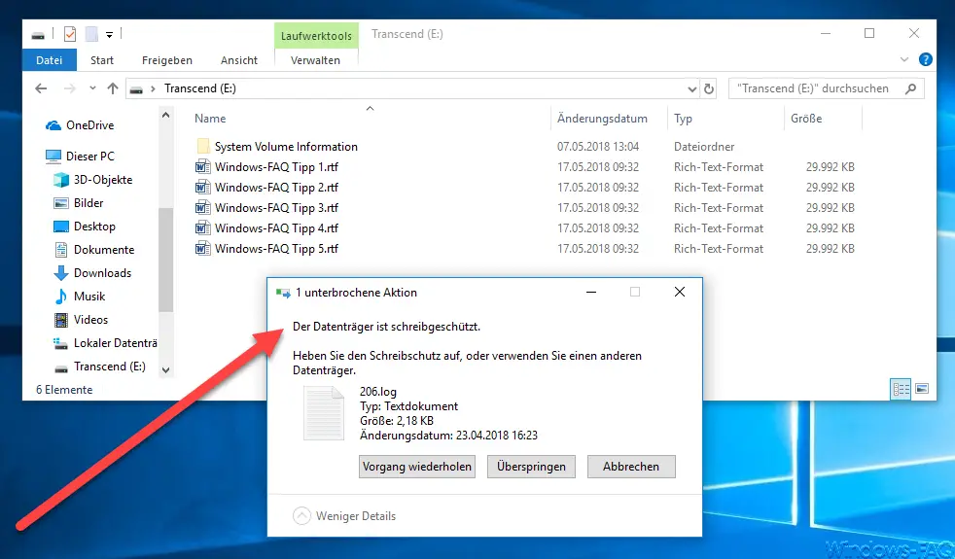Open the Verwalten ribbon tab
Viewport: 955px width, 559px height.
pyautogui.click(x=315, y=60)
